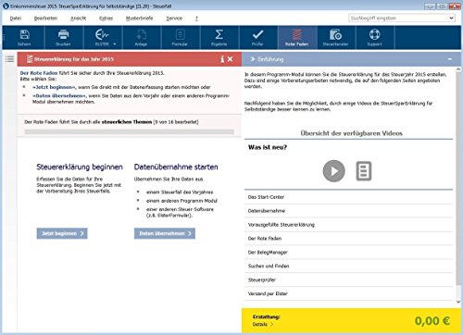Select Versand per Elster video entry
Viewport: 463px width, 335px height.
(x=348, y=293)
